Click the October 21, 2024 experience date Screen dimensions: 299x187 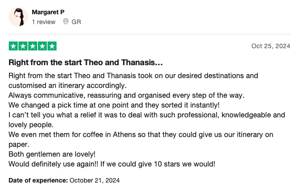tap(94, 180)
